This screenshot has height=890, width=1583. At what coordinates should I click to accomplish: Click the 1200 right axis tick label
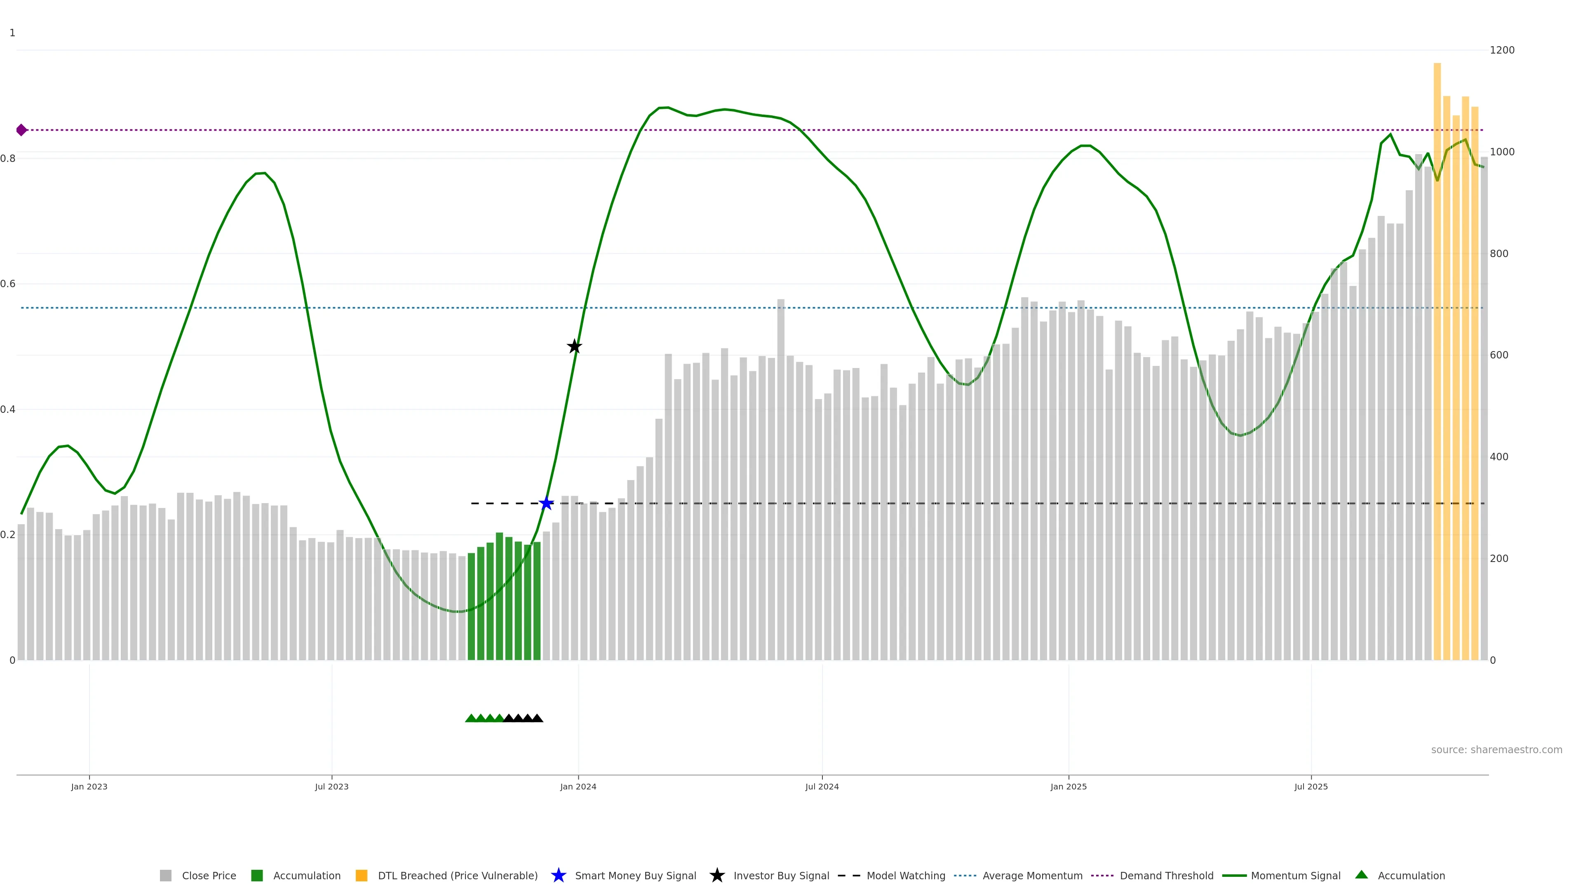click(x=1502, y=50)
